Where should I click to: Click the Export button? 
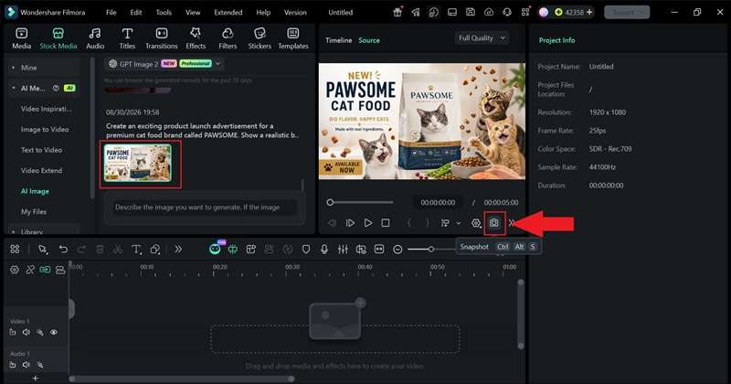pos(627,13)
